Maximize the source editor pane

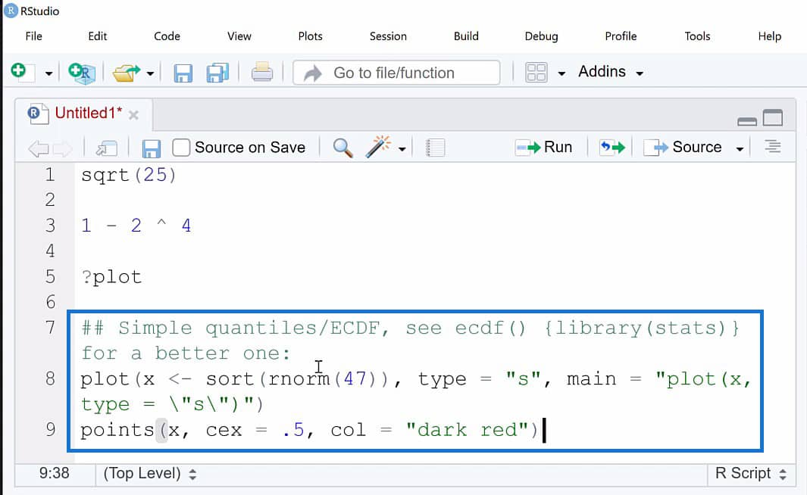pyautogui.click(x=772, y=118)
